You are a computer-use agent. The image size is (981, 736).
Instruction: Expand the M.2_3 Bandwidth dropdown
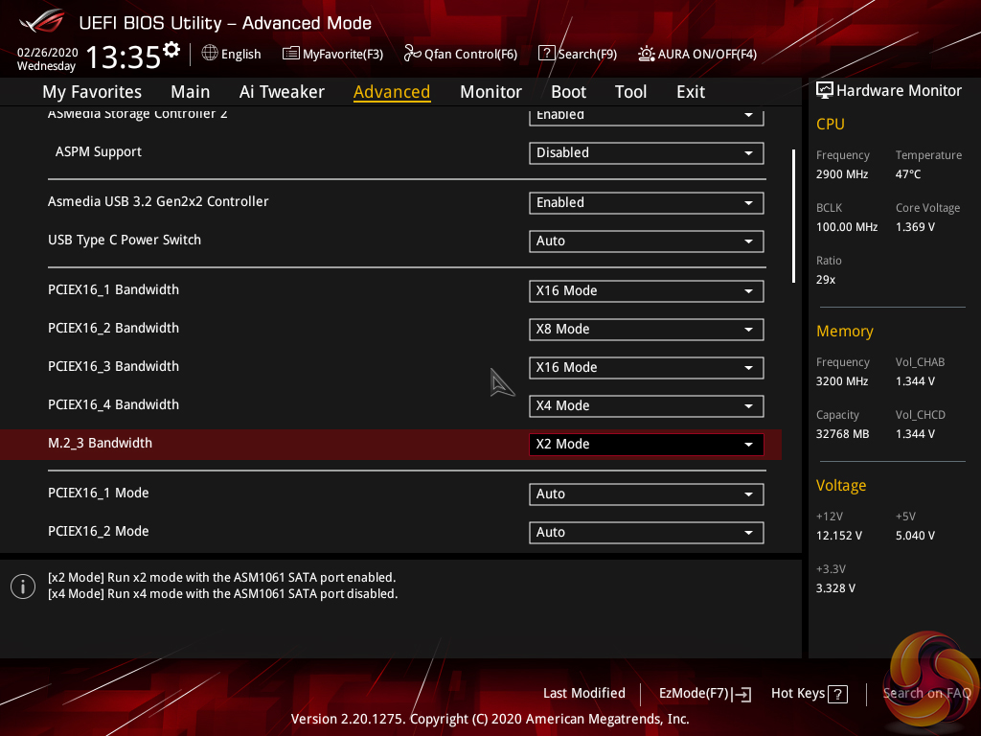[646, 445]
